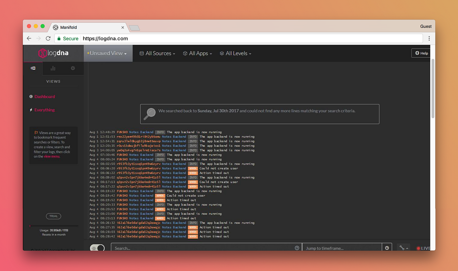Click the clock icon beside Jump to timeframe

(387, 247)
